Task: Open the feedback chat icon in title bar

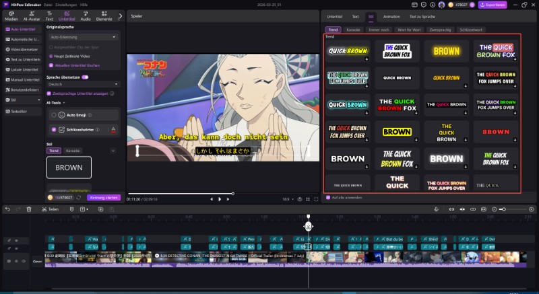Action: coord(424,5)
